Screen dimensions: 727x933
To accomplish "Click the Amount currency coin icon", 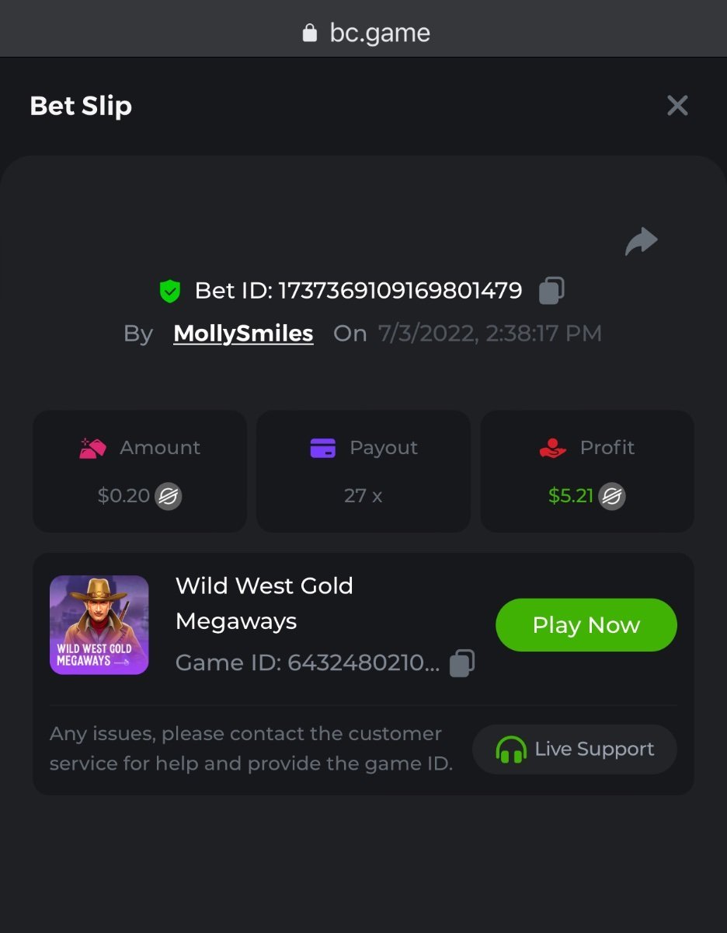I will point(168,496).
